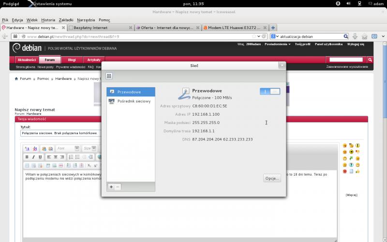Click the italic formatting icon in editor
Image resolution: width=387 pixels, height=242 pixels.
[x=33, y=157]
